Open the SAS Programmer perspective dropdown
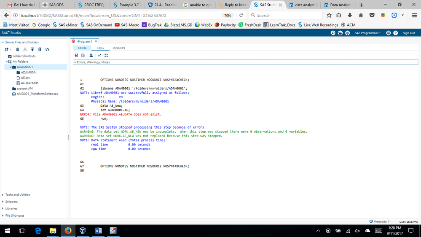 pos(367,33)
